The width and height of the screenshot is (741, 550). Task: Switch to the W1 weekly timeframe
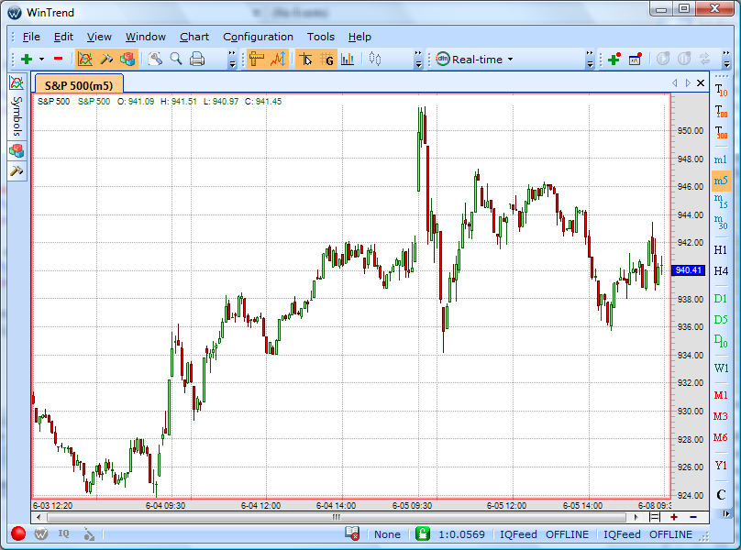tap(721, 368)
